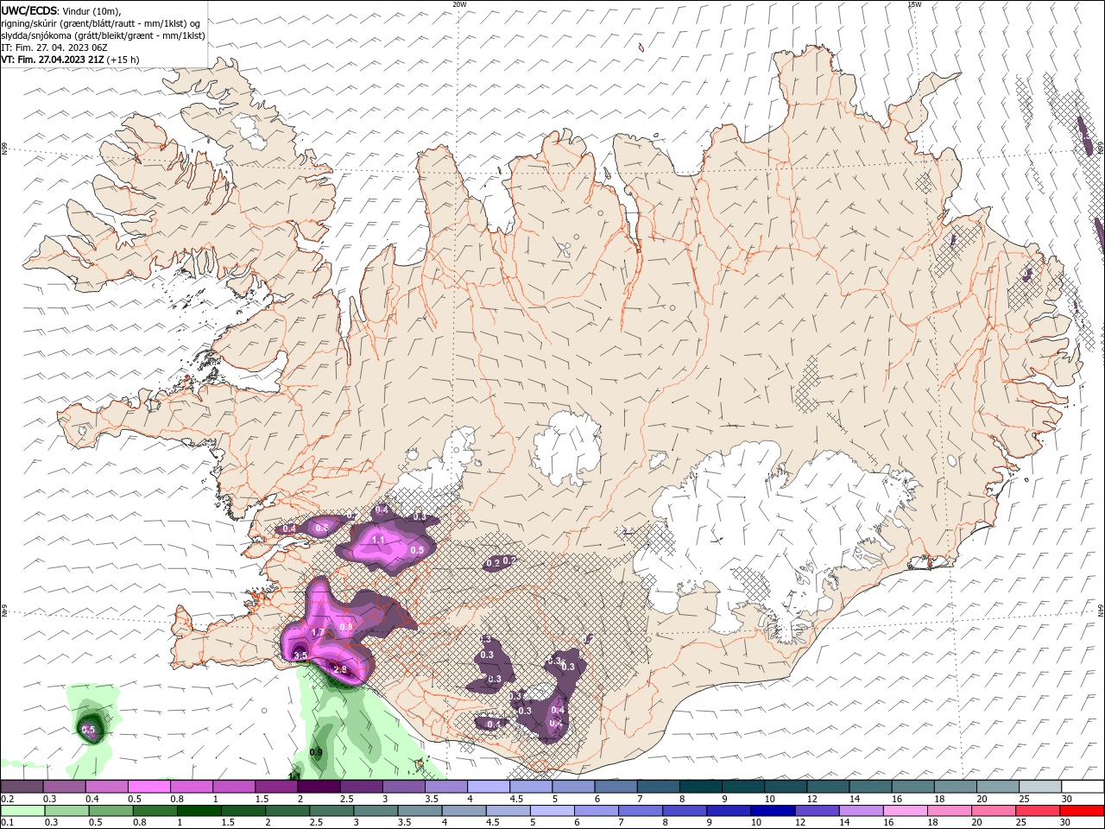Image resolution: width=1105 pixels, height=829 pixels.
Task: Click the '30' label in upper legend row
Action: tap(1066, 799)
